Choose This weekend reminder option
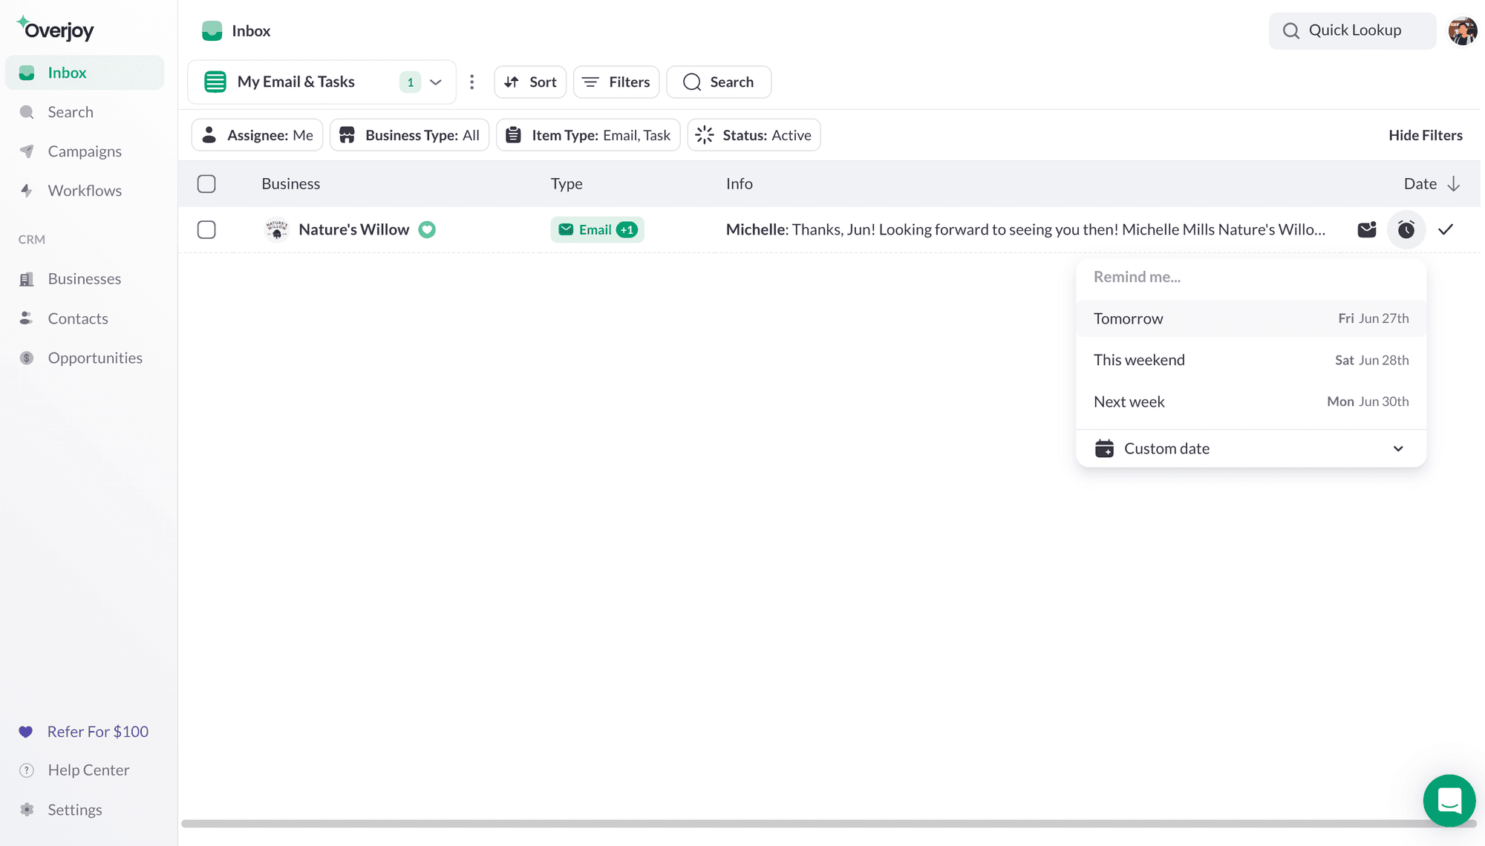The height and width of the screenshot is (846, 1485). pos(1251,360)
